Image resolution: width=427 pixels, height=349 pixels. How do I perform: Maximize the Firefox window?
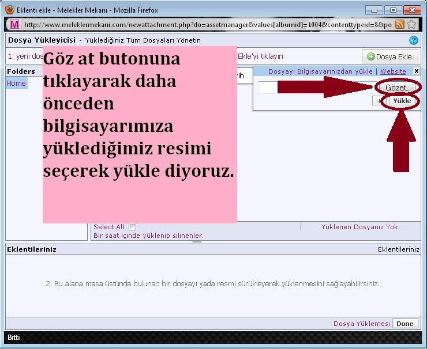coord(394,10)
